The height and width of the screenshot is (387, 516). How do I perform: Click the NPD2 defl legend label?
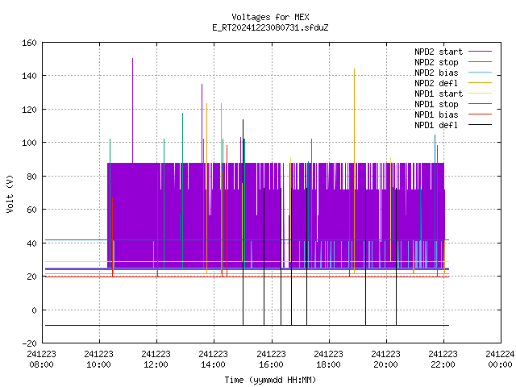[436, 83]
